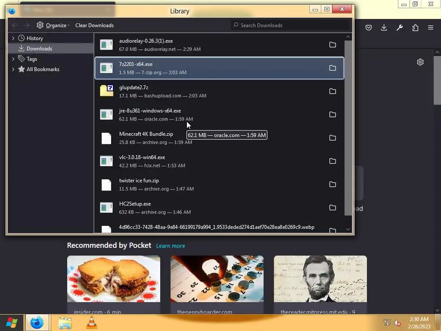Open folder for vlc-3.0.18-win64.exe

tap(332, 161)
